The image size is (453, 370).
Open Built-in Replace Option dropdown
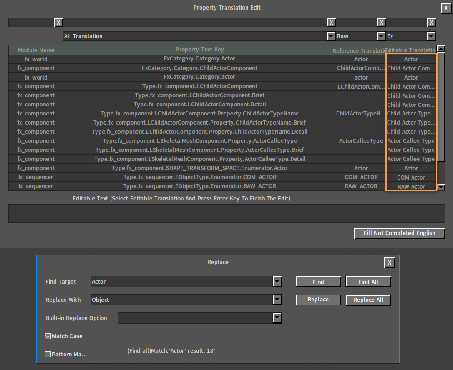tap(277, 318)
